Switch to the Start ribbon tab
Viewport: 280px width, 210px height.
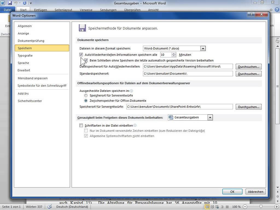click(23, 10)
